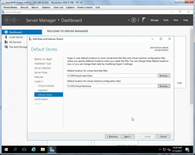Image resolution: width=195 pixels, height=155 pixels.
Task: Click the virtual hard disk files path field
Action: point(112,76)
